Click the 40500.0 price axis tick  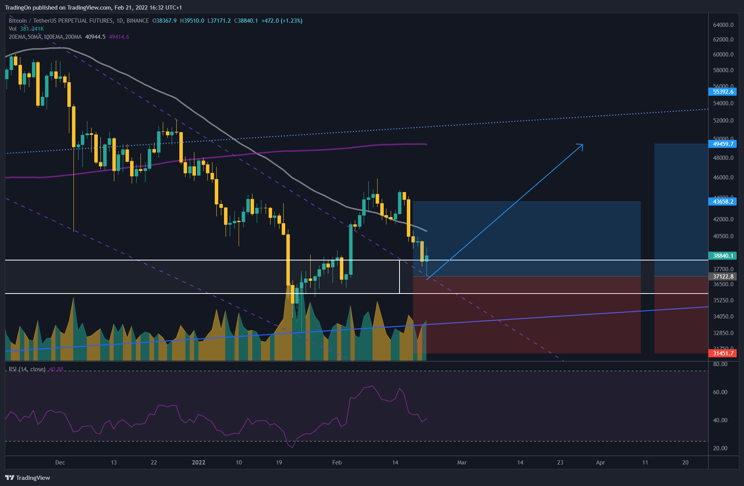coord(723,236)
